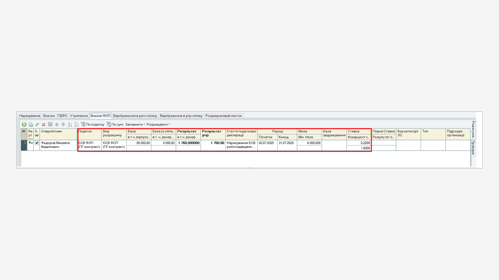The image size is (499, 280).
Task: Sort rows ascending A to Z
Action: pos(70,124)
